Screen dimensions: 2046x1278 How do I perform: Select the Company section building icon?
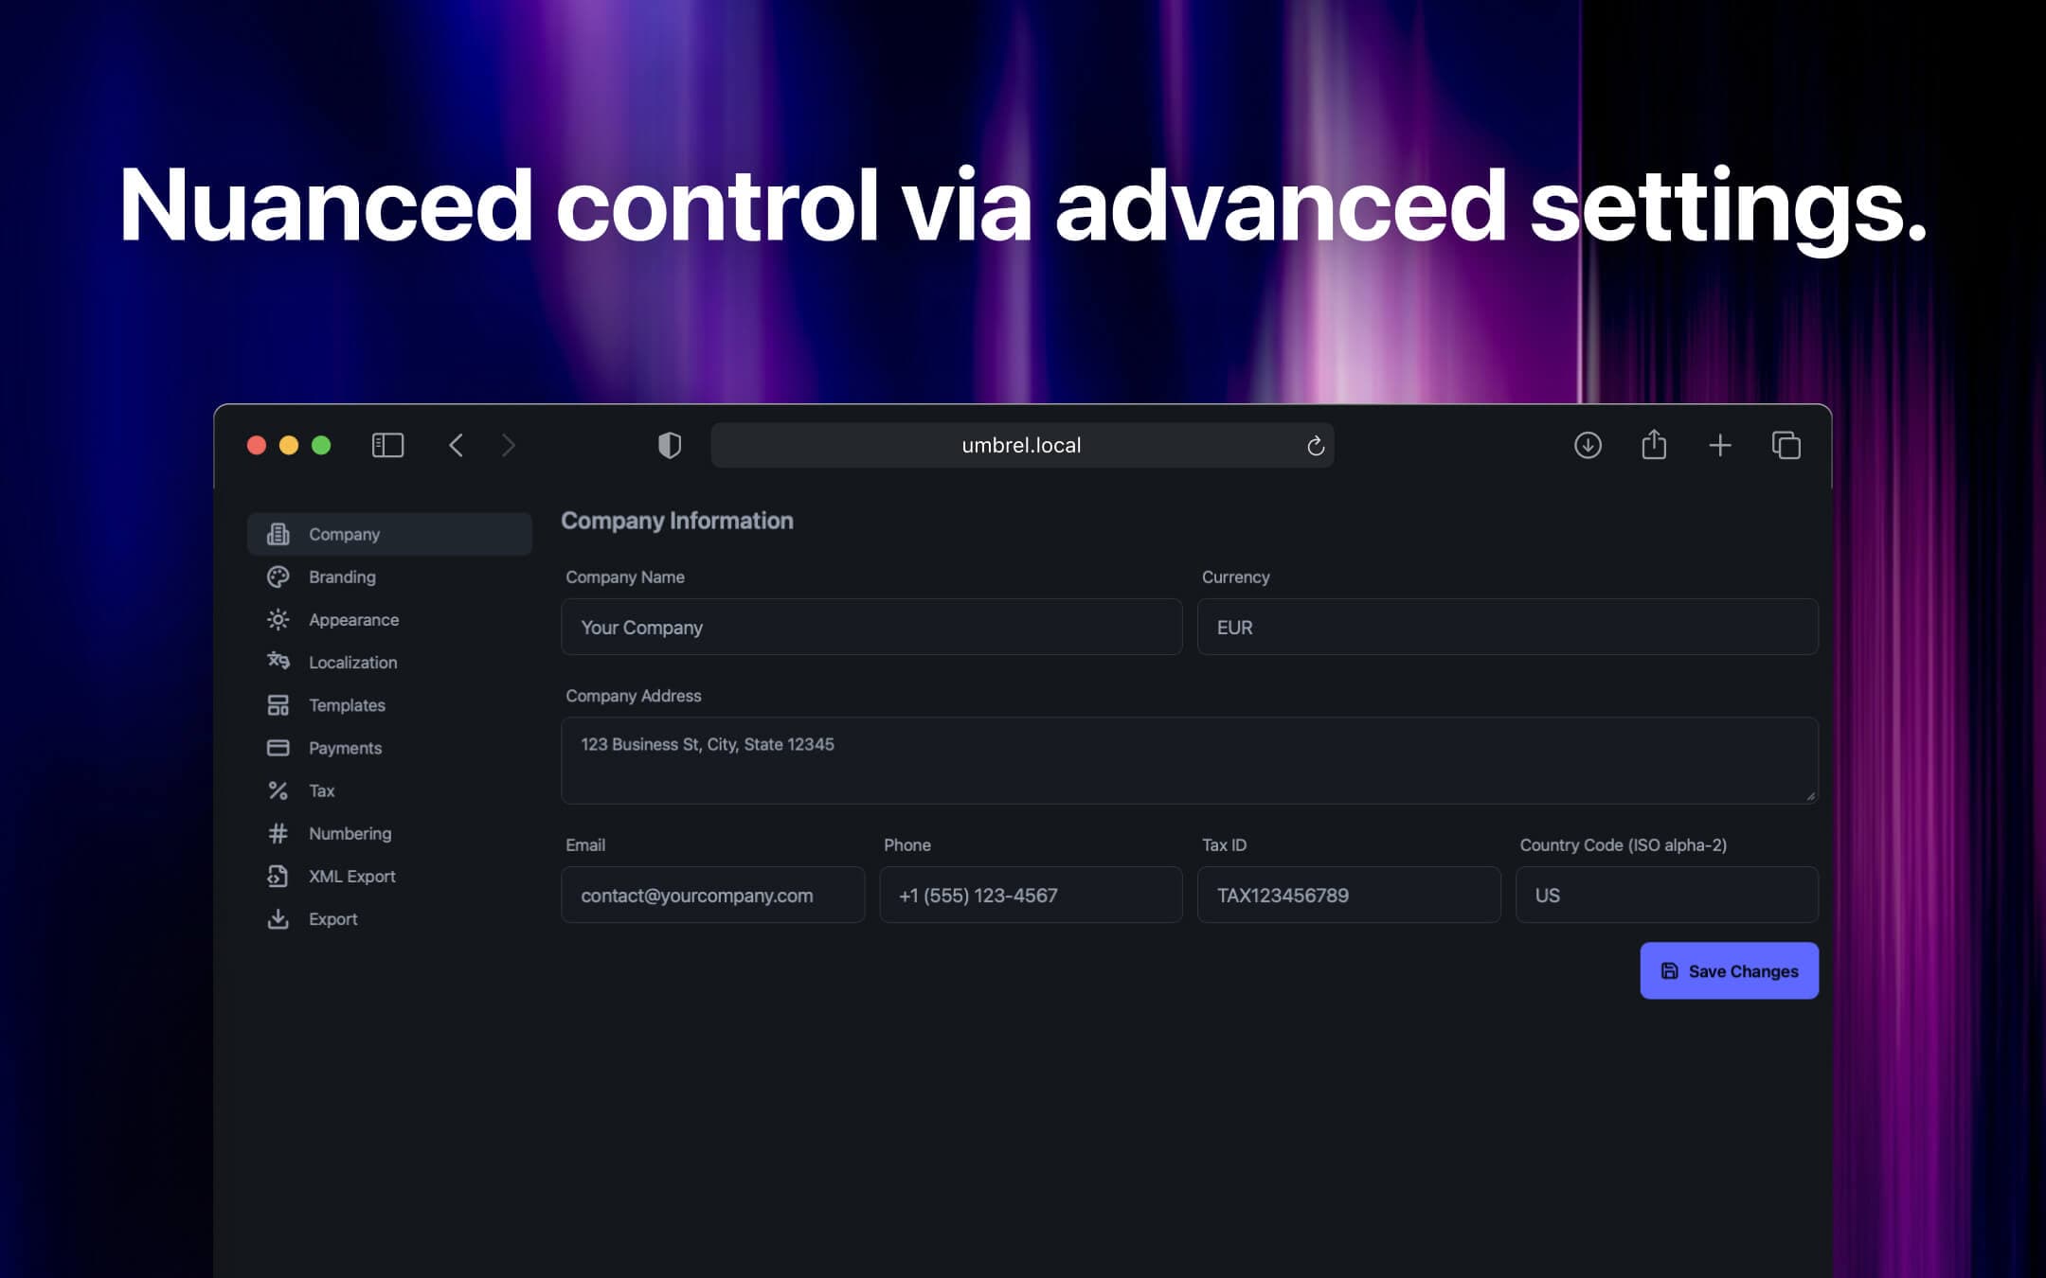(x=278, y=533)
